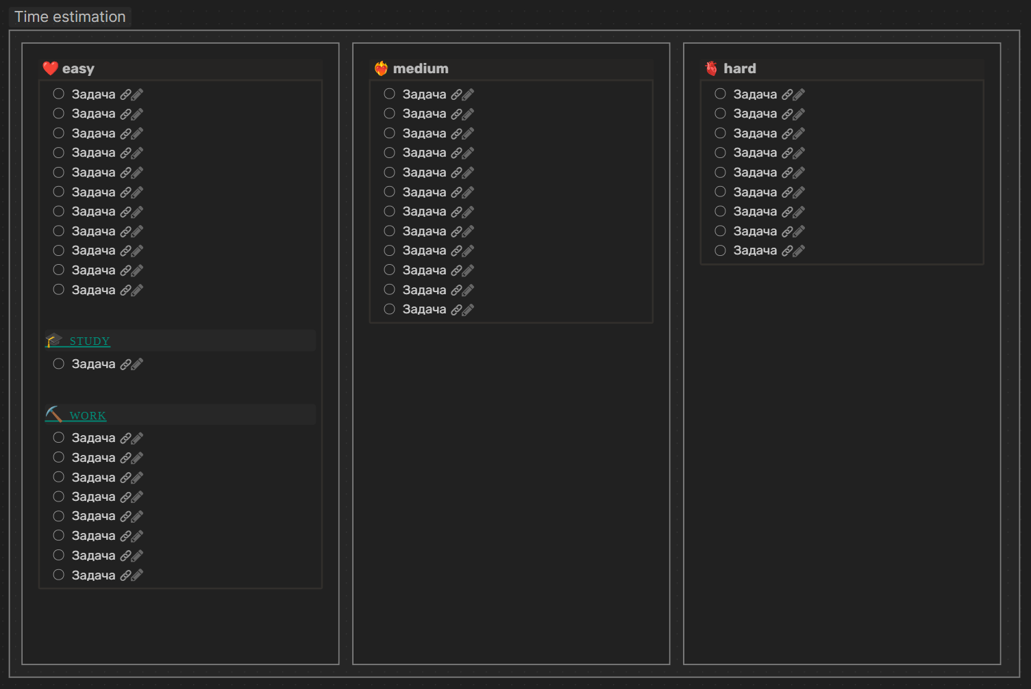Image resolution: width=1031 pixels, height=689 pixels.
Task: Toggle checkbox of the last WORK task
Action: pos(59,575)
